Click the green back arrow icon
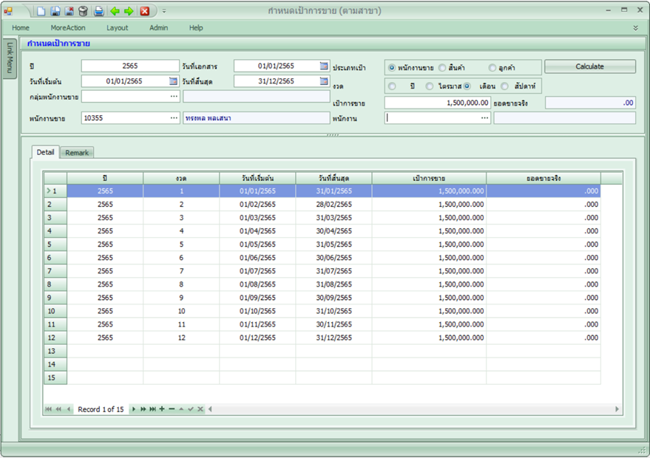Image resolution: width=650 pixels, height=458 pixels. (115, 11)
